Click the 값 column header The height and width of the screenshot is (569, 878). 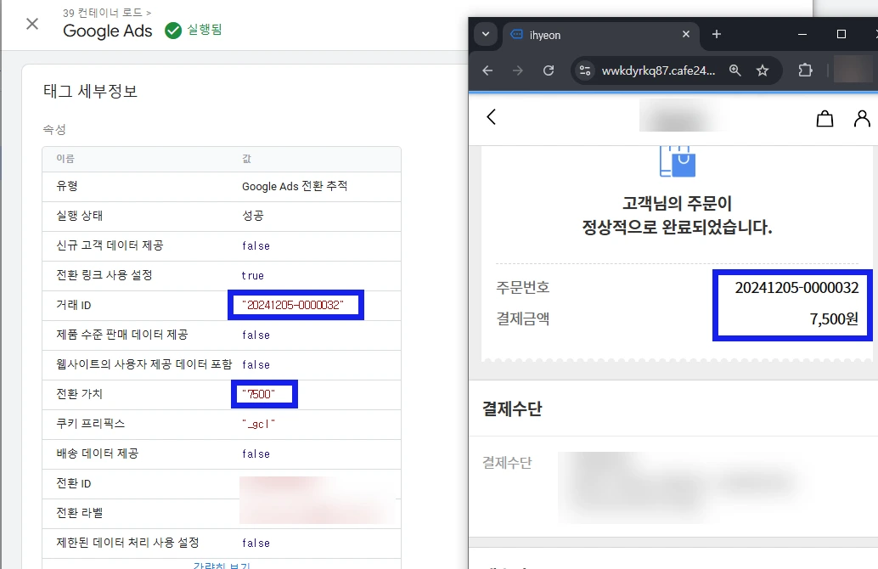(x=246, y=159)
